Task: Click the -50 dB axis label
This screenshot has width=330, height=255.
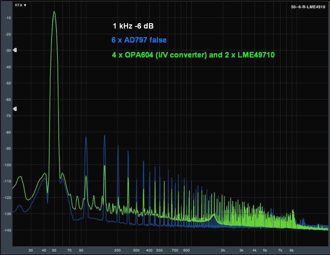Action: 8,83
